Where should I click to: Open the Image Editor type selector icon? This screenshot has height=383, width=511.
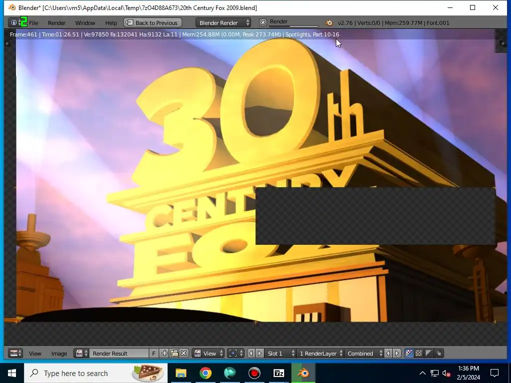coord(15,354)
